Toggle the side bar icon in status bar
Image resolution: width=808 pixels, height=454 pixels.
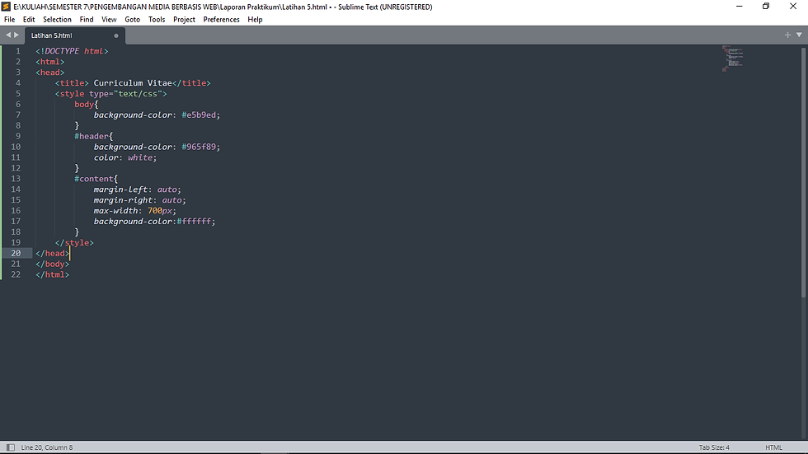pyautogui.click(x=10, y=447)
